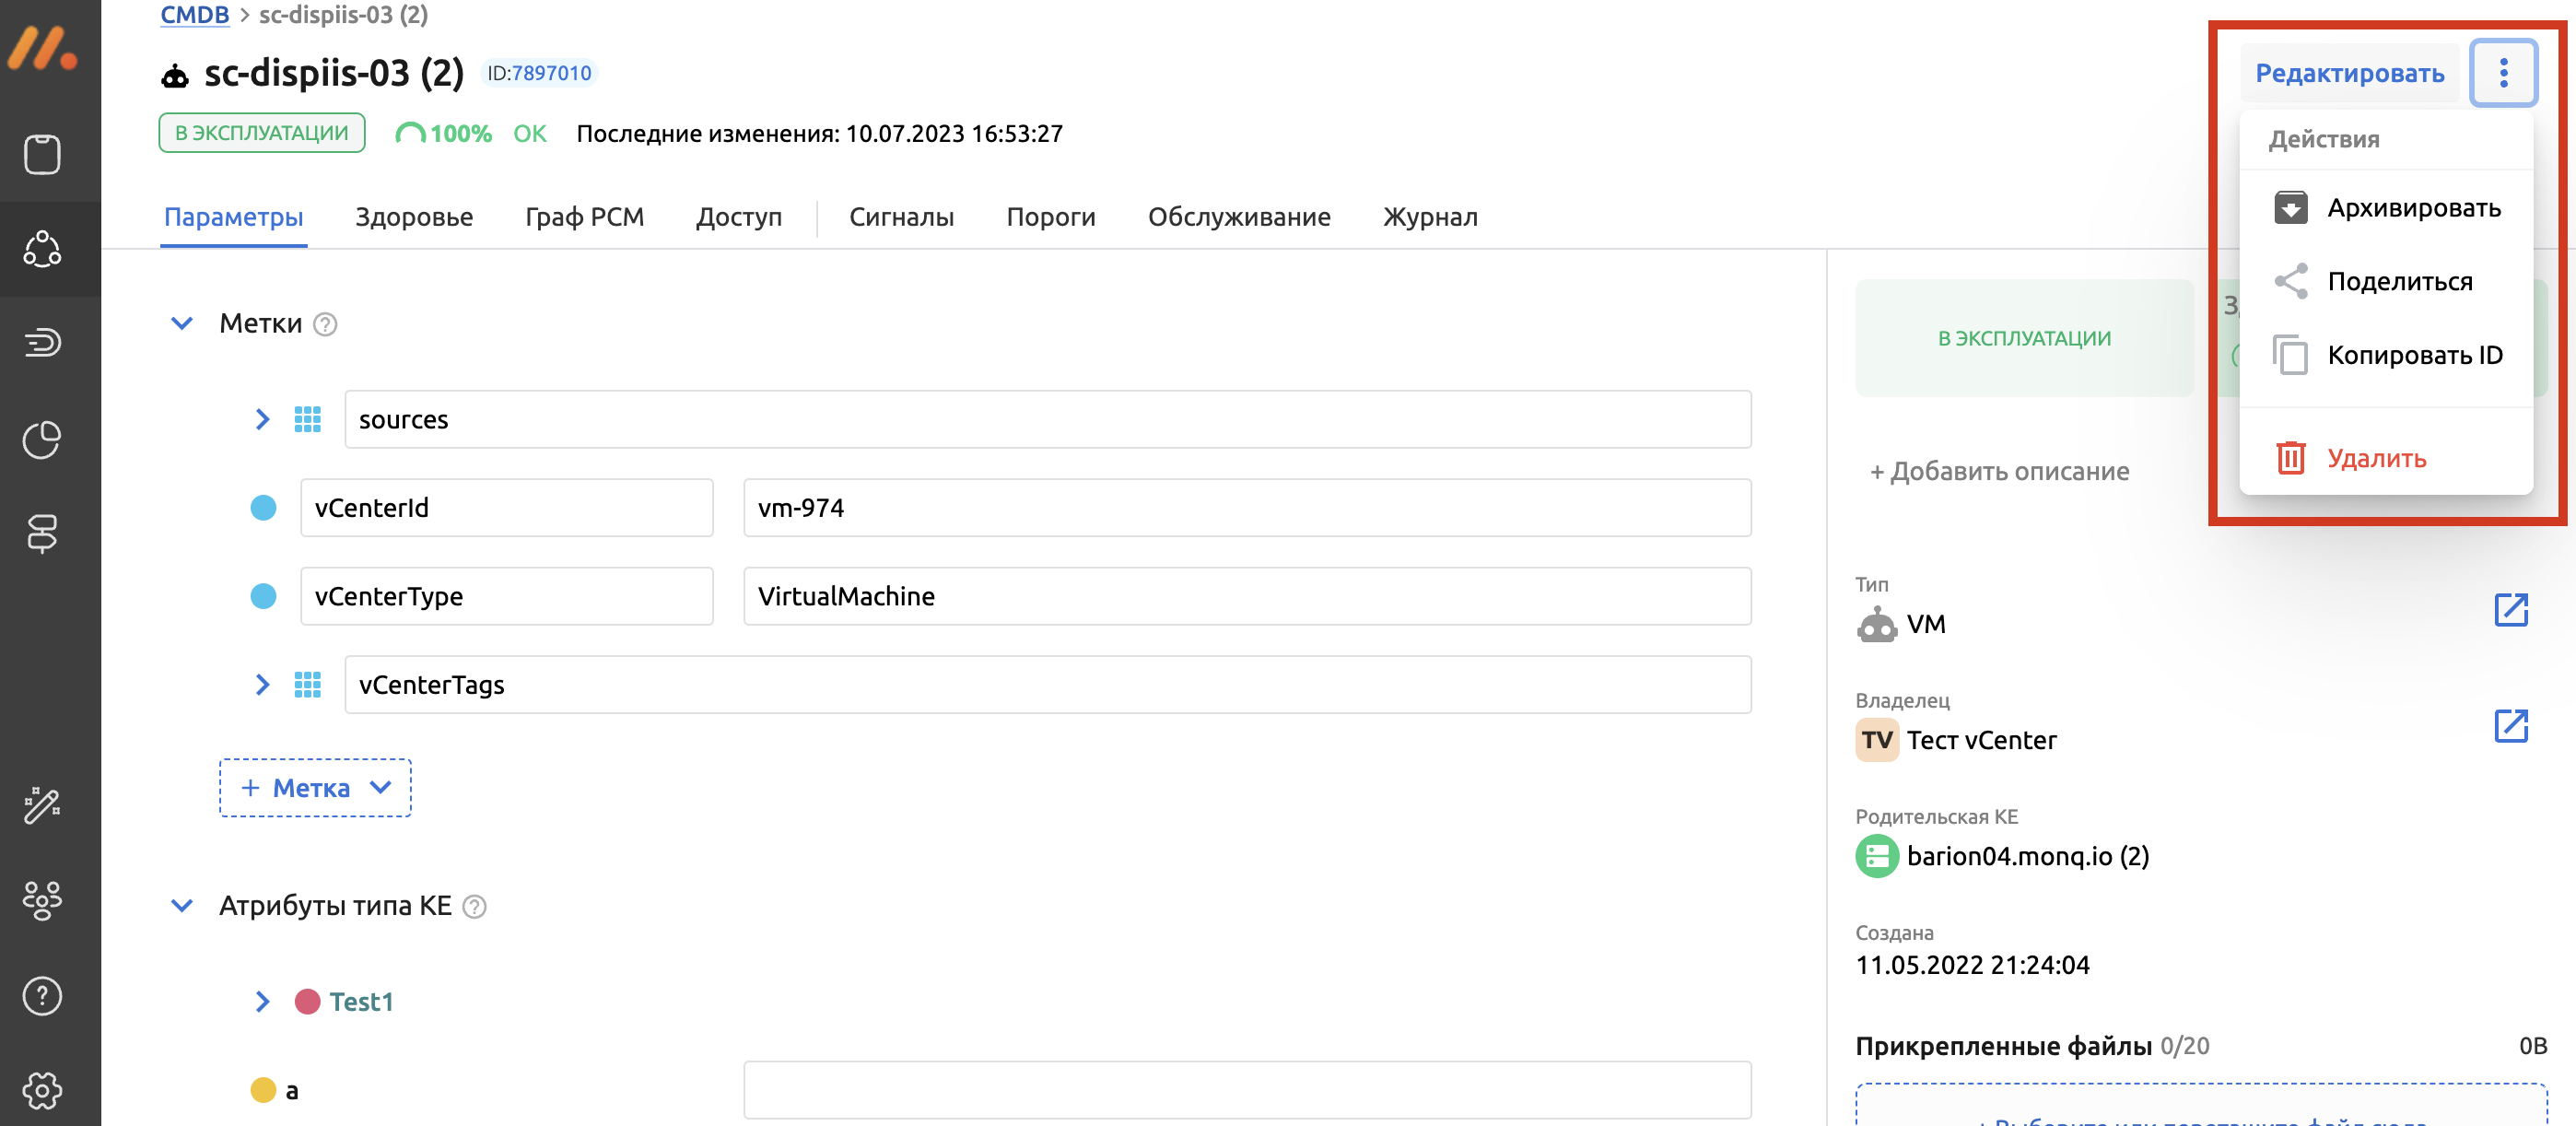Switch to the Параметры tab
The width and height of the screenshot is (2576, 1126).
[x=233, y=217]
